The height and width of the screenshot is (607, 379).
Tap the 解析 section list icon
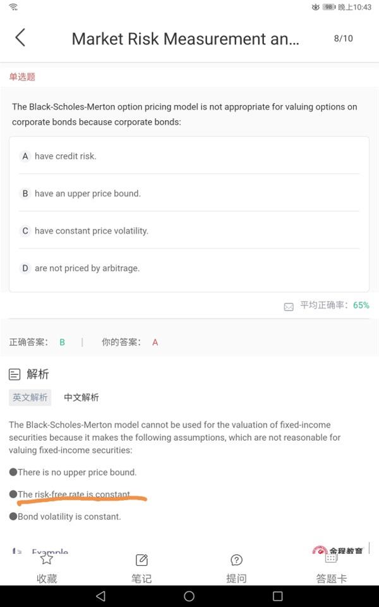point(15,374)
